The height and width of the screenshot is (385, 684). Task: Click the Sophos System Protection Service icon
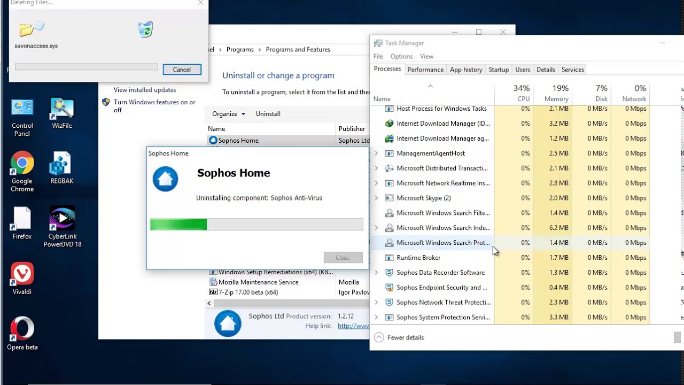389,317
